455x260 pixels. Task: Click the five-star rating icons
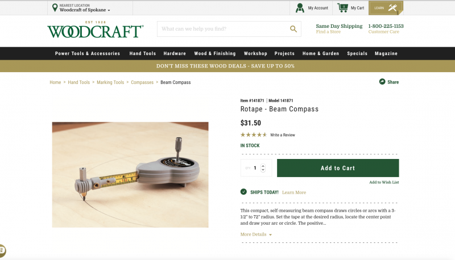(253, 135)
